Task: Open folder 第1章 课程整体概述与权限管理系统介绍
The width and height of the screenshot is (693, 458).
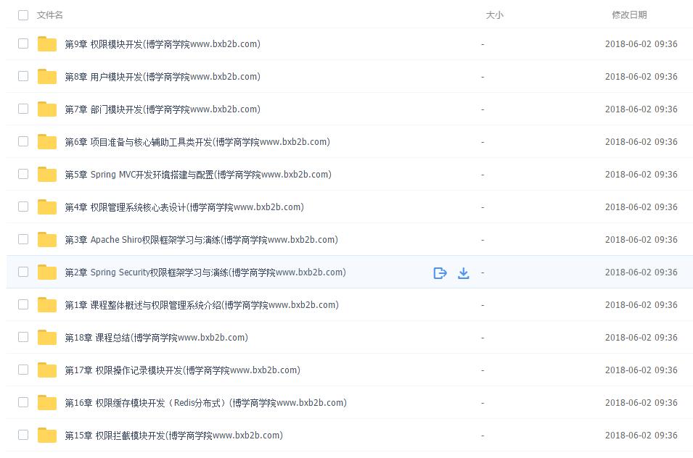Action: point(202,305)
